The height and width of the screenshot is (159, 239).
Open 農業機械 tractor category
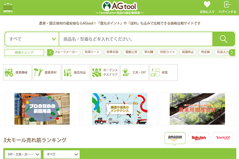point(18,72)
